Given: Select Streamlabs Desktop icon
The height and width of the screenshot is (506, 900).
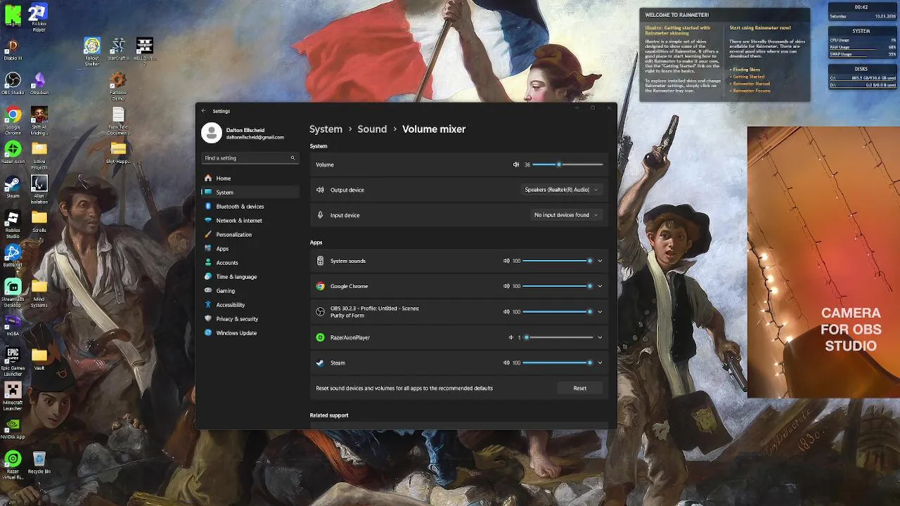Looking at the screenshot, I should (x=13, y=294).
